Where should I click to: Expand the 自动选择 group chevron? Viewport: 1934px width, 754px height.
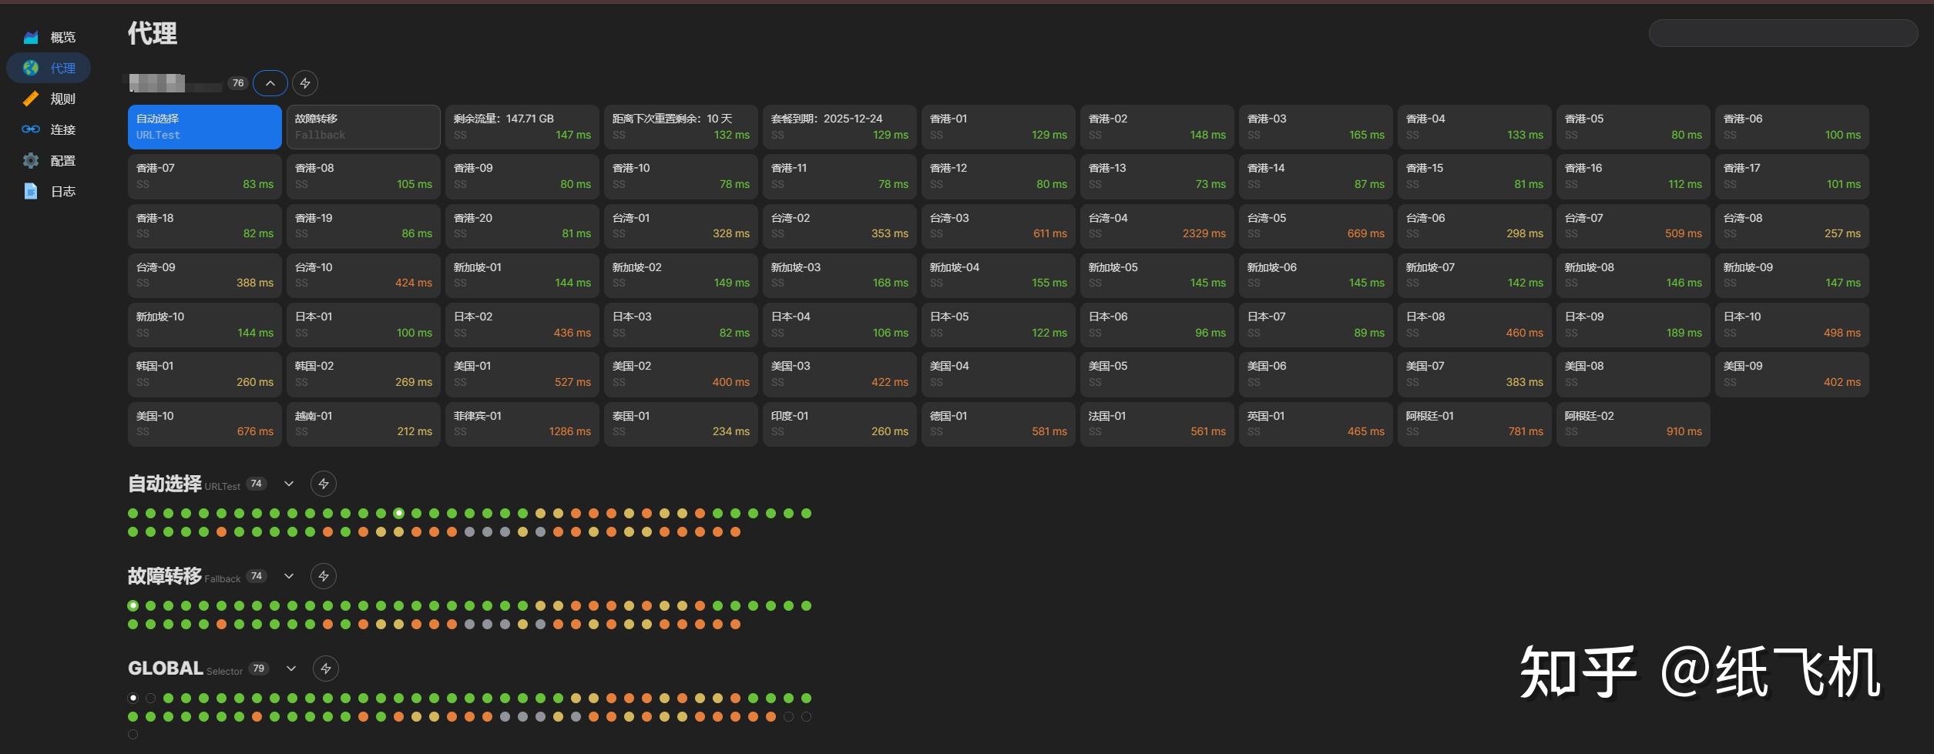[289, 484]
